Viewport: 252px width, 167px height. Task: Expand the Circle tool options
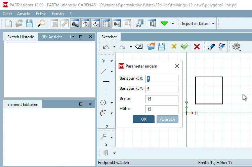[x=112, y=102]
